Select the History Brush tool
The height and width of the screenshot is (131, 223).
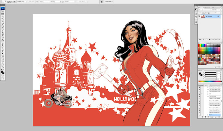3,35
